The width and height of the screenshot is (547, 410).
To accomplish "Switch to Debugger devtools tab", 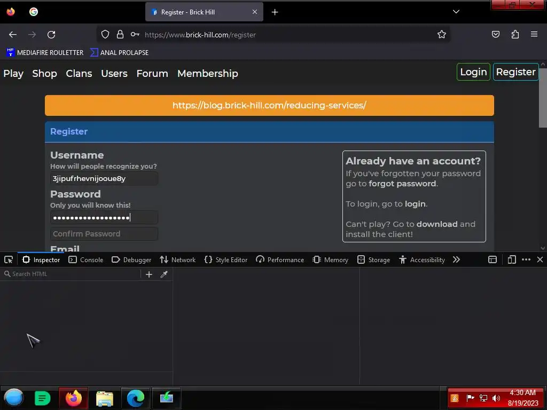I will [x=131, y=260].
